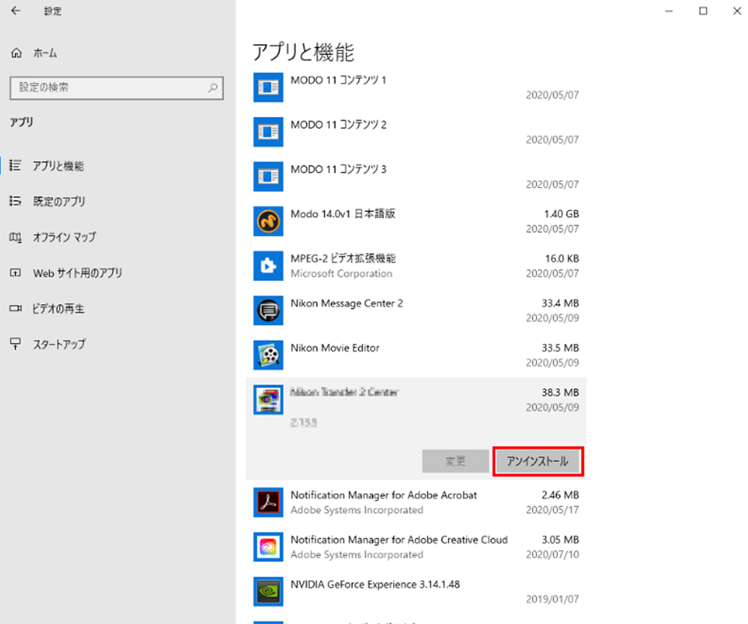Open the Home (ホーム) icon
Image resolution: width=748 pixels, height=624 pixels.
[x=17, y=53]
